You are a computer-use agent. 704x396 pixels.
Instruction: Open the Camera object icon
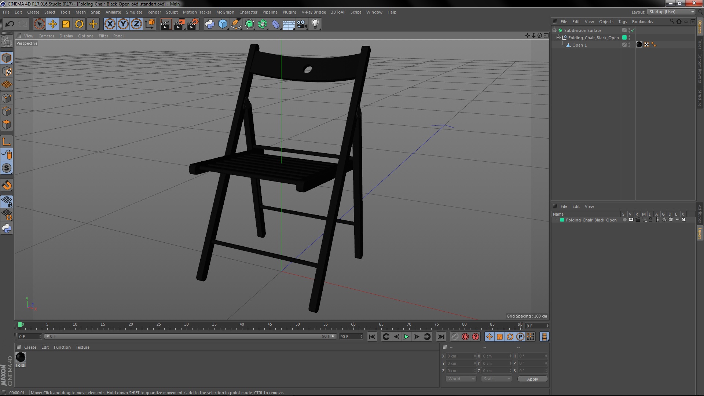[x=302, y=24]
